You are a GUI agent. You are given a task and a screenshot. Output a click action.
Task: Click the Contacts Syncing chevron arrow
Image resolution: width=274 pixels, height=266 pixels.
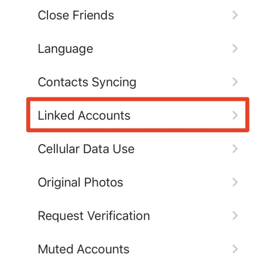coord(235,82)
